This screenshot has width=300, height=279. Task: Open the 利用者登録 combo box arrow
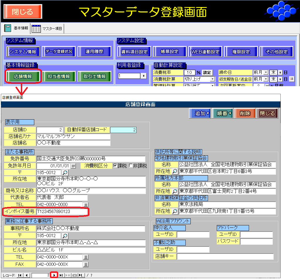pos(144,76)
